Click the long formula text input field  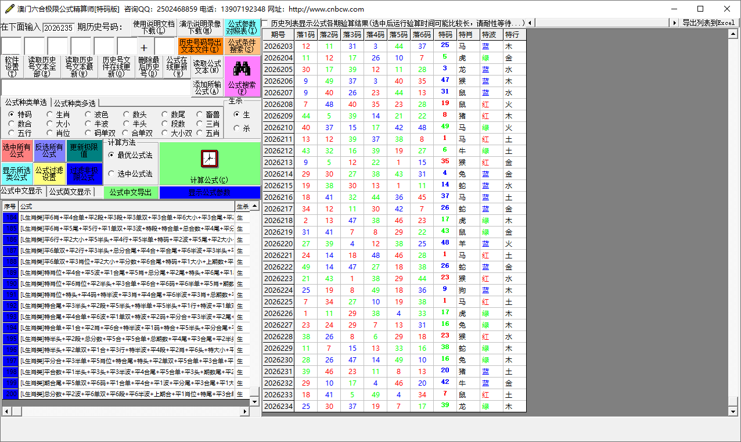(x=95, y=88)
